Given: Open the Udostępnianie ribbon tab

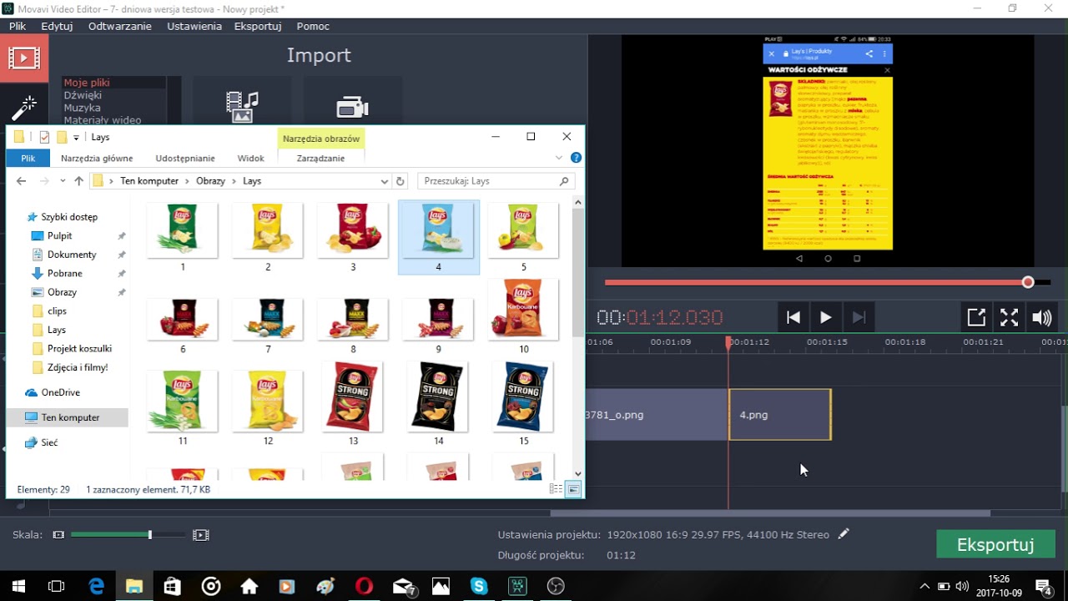Looking at the screenshot, I should 185,158.
